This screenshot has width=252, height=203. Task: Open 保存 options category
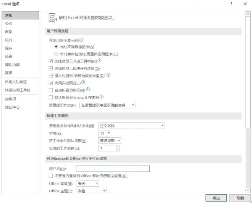pyautogui.click(x=20, y=48)
